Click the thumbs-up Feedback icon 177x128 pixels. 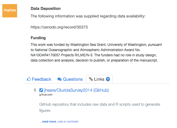pos(29,79)
